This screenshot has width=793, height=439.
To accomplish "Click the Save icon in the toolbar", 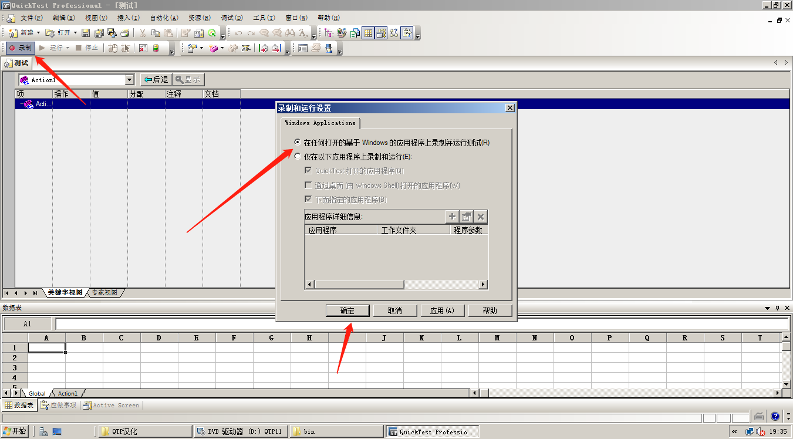I will click(x=86, y=33).
